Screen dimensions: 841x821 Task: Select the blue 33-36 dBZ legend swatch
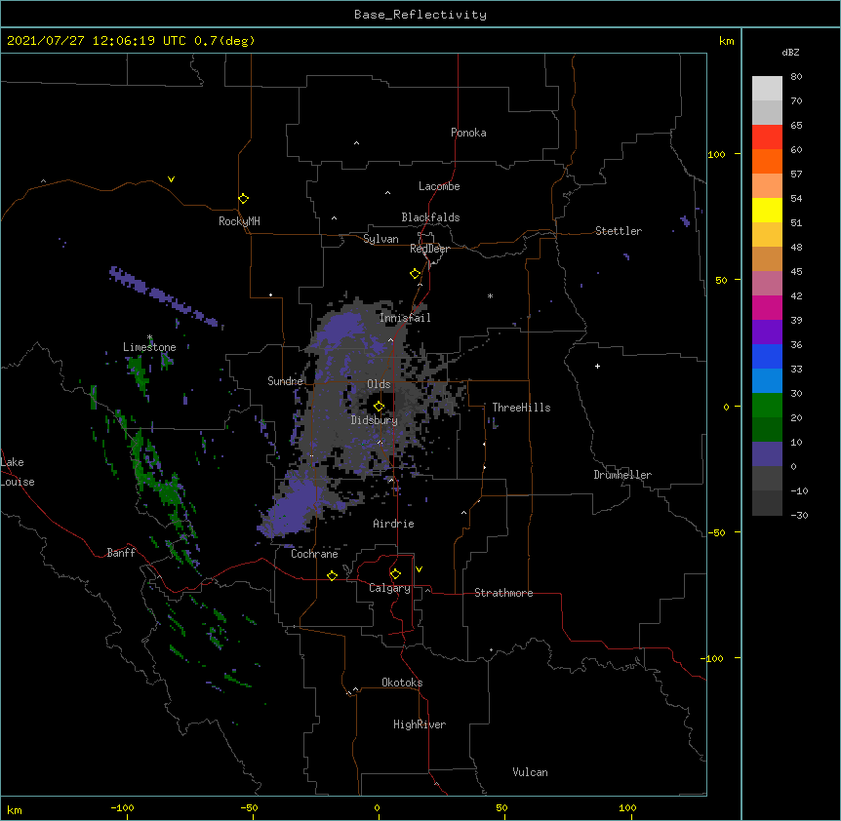coord(767,356)
